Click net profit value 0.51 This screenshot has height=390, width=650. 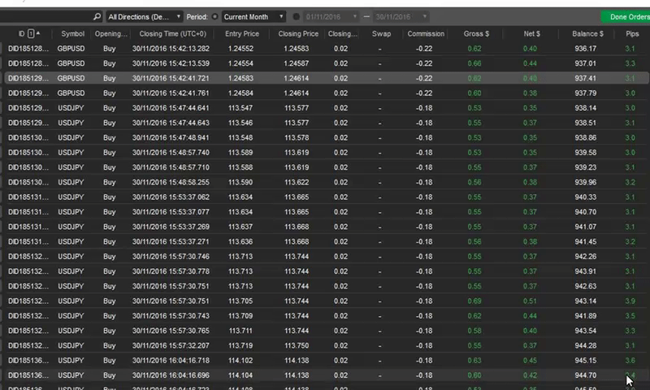[530, 301]
